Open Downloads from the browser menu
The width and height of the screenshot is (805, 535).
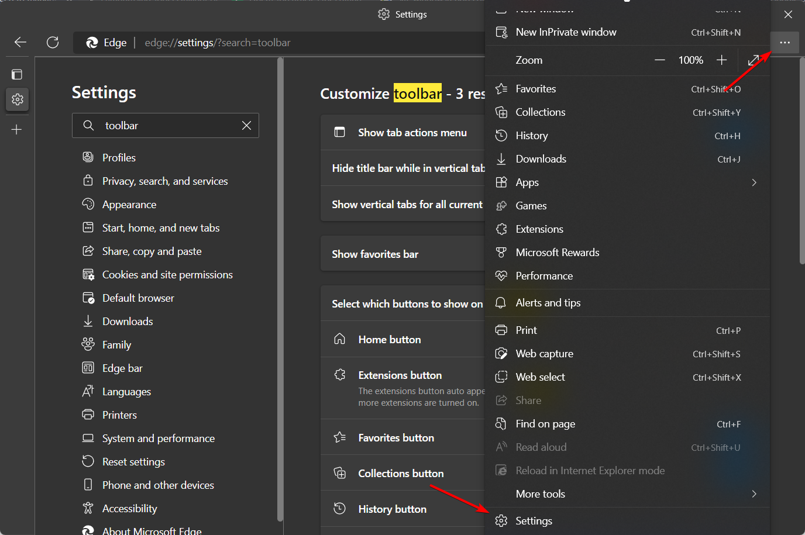point(627,159)
